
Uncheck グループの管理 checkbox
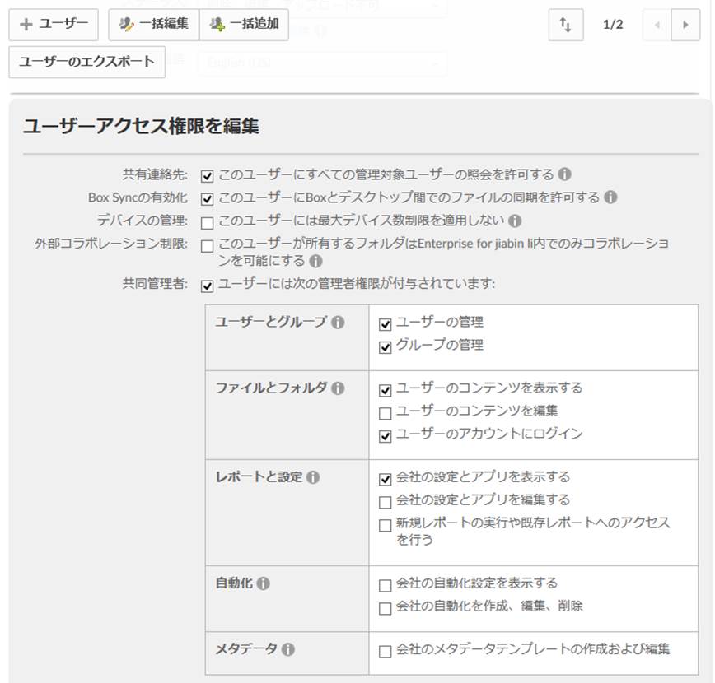386,347
